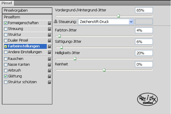The width and height of the screenshot is (171, 114).
Task: Check the Andere Einstellungen option
Action: pyautogui.click(x=6, y=52)
